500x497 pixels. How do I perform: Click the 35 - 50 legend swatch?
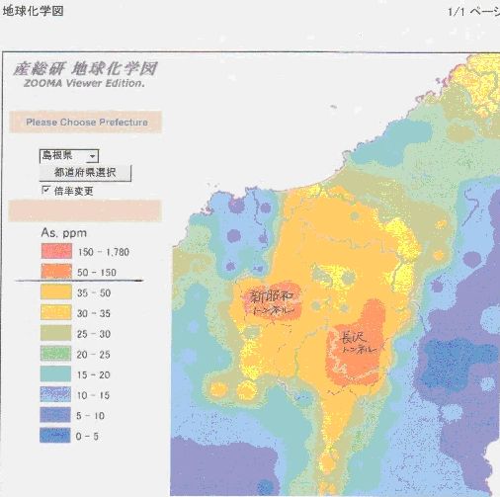tap(56, 291)
